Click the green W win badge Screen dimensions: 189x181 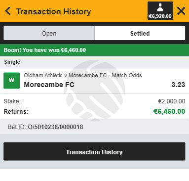pyautogui.click(x=12, y=81)
